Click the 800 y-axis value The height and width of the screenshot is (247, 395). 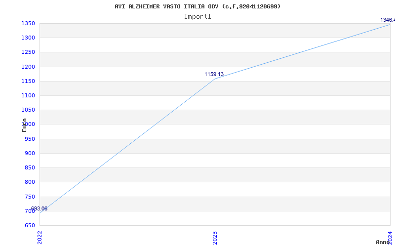click(x=30, y=182)
